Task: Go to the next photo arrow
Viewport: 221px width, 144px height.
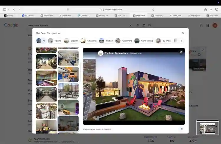Action: point(180,86)
